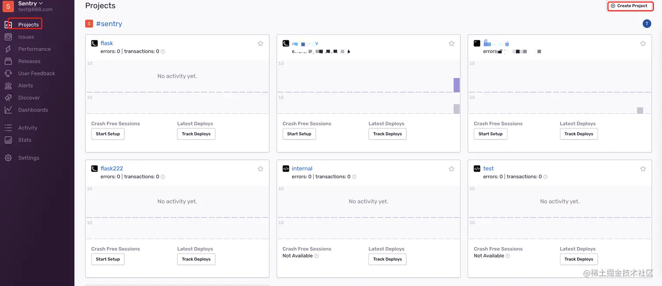Click the User Feedback headset icon
The height and width of the screenshot is (286, 662).
pyautogui.click(x=8, y=74)
